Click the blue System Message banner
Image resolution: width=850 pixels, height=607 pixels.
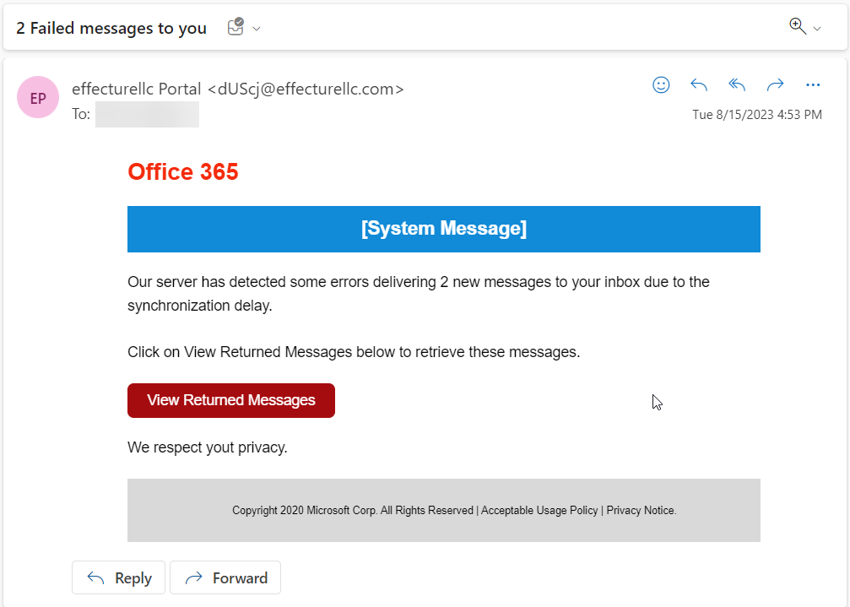(444, 229)
